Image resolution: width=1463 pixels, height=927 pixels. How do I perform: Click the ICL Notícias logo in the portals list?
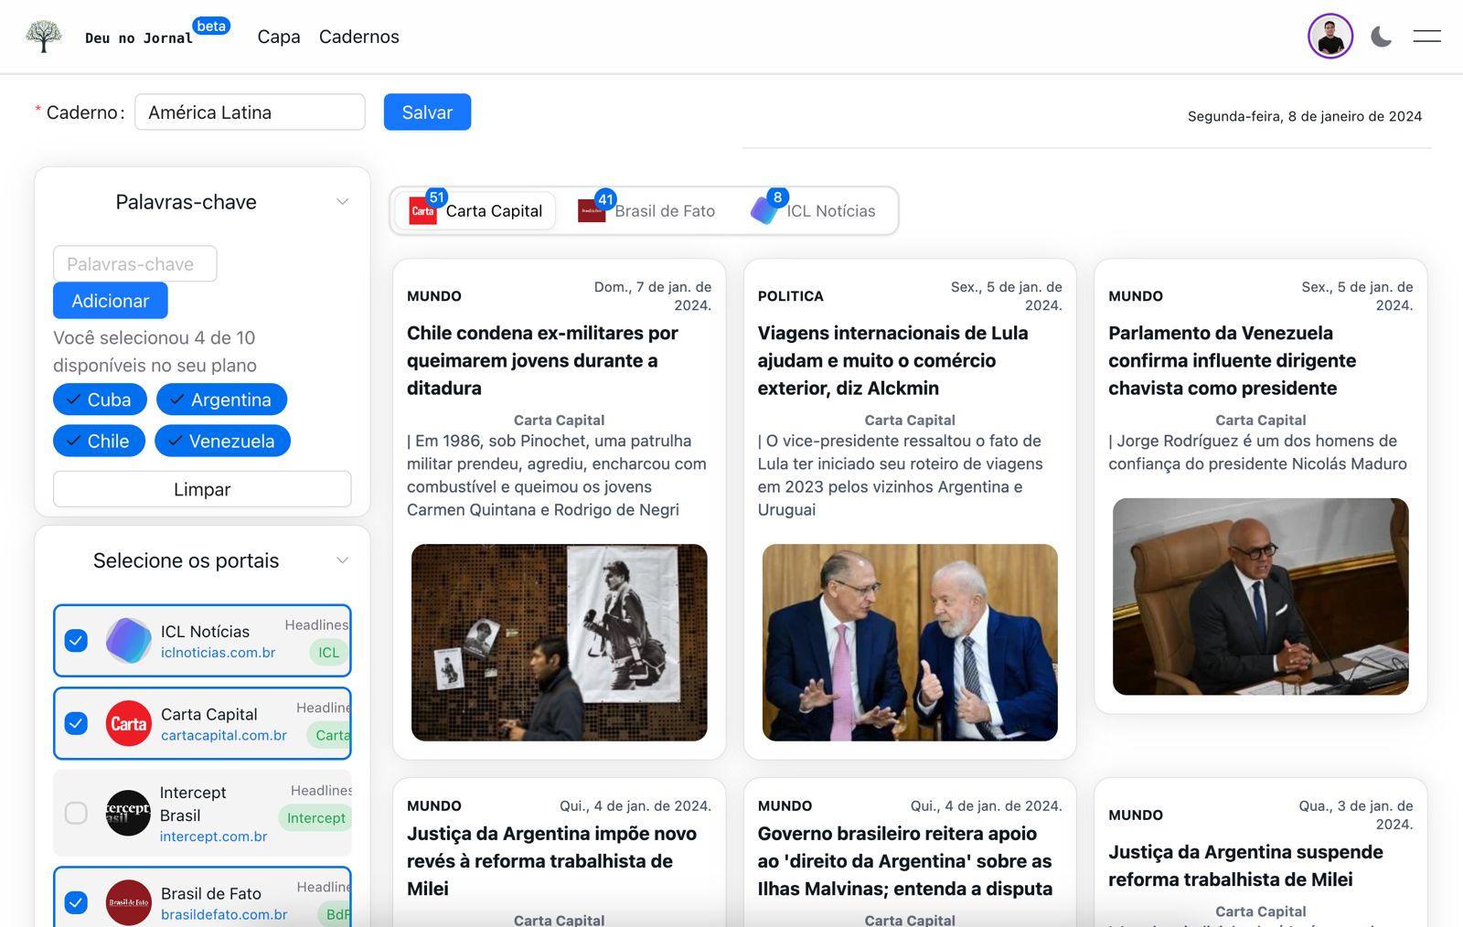(129, 640)
